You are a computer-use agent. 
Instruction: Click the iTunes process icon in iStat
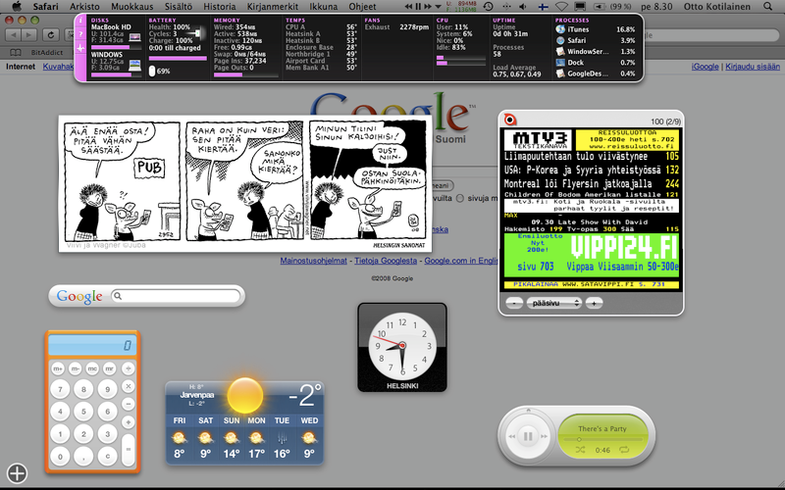click(x=560, y=29)
